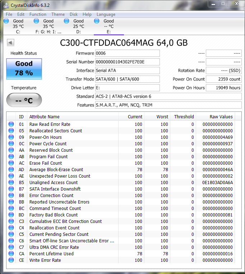Click status icon for Factory Bad Block Count
Image resolution: width=245 pixels, height=274 pixels.
pyautogui.click(x=11, y=215)
